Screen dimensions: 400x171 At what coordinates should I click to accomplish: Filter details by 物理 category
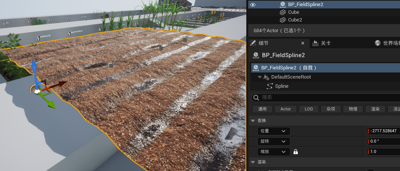[x=353, y=109]
